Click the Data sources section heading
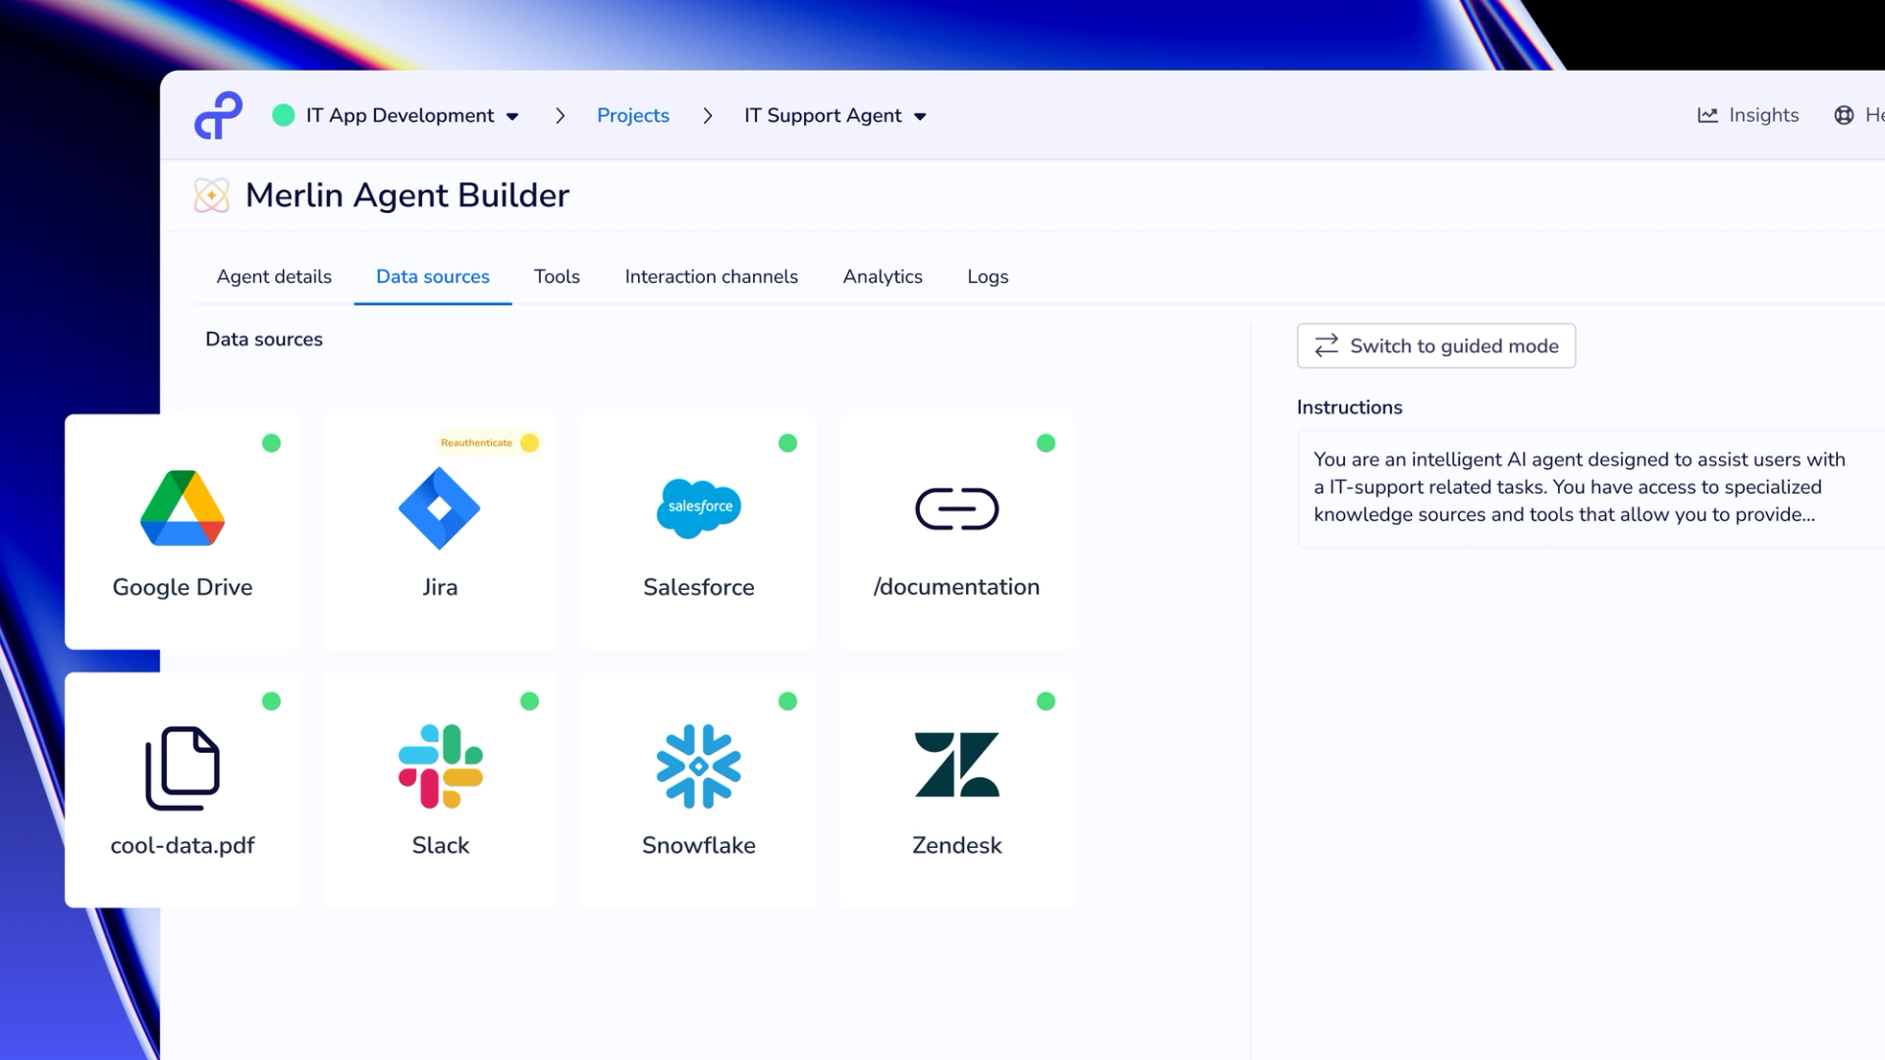 (x=264, y=340)
